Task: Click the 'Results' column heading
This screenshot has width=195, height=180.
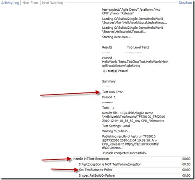Action: (107, 47)
